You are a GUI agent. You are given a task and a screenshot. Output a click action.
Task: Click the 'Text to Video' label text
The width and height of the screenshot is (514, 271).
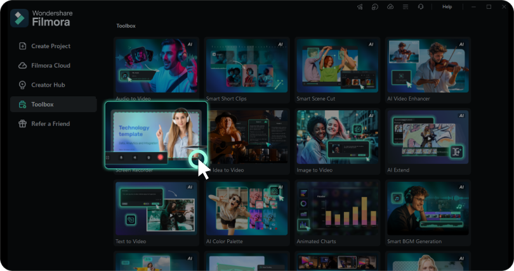point(131,242)
